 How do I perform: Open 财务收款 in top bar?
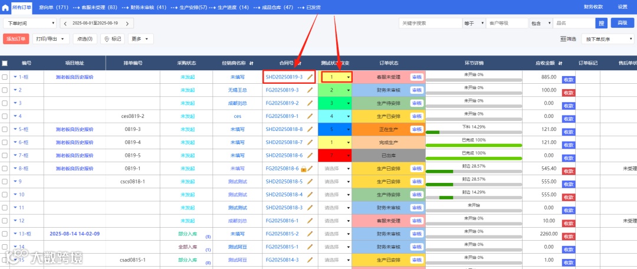click(x=593, y=7)
